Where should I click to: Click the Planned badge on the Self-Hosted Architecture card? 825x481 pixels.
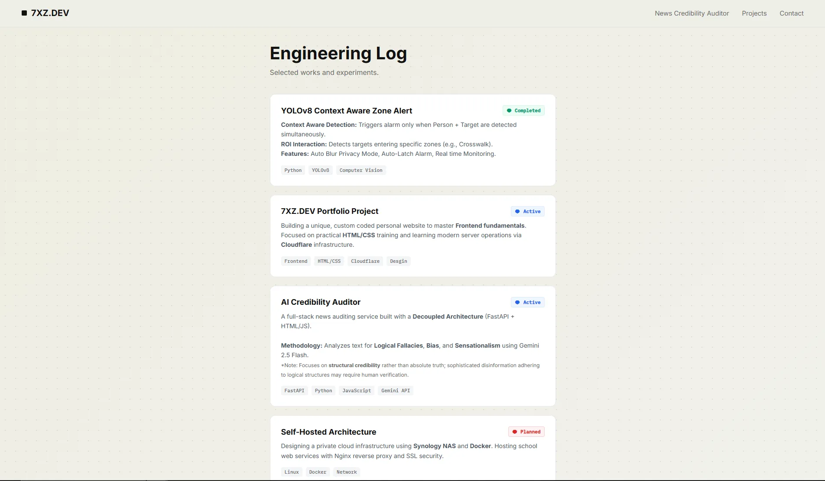tap(526, 432)
